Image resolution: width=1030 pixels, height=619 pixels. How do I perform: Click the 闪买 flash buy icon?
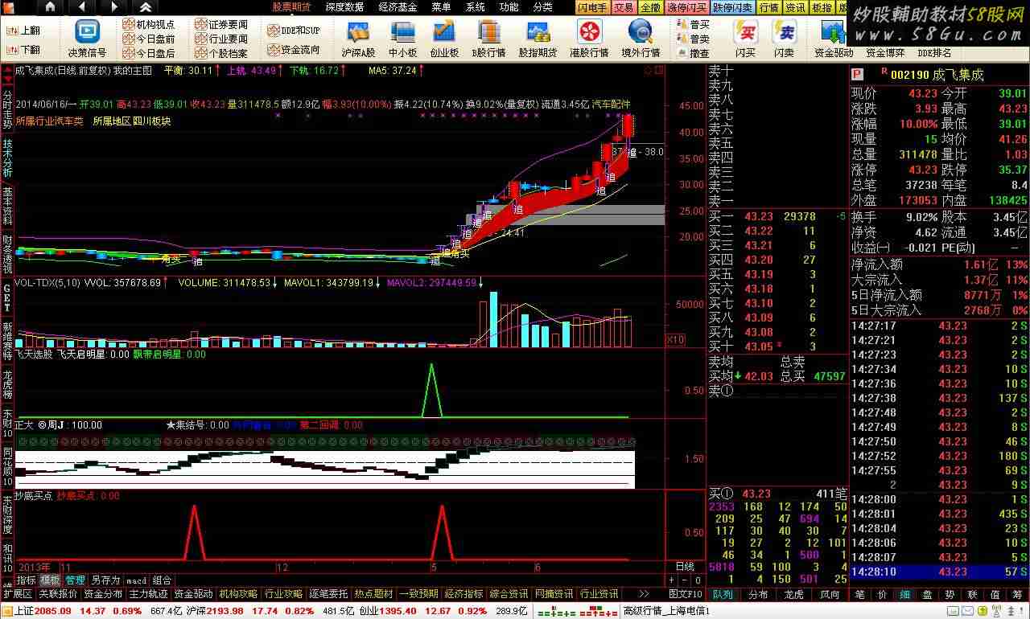(746, 39)
